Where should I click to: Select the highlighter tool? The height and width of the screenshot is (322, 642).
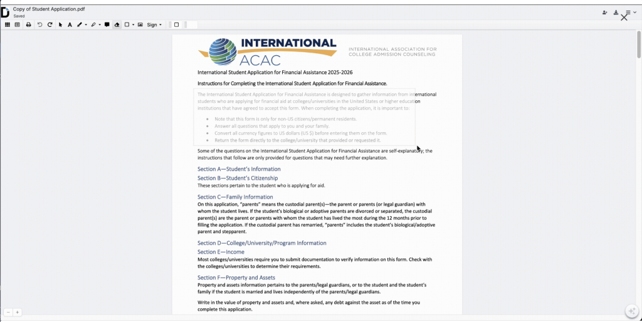click(93, 25)
